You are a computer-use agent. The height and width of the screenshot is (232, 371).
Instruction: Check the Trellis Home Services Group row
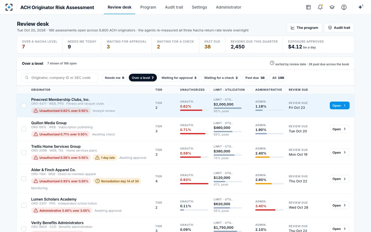[x=24, y=152]
